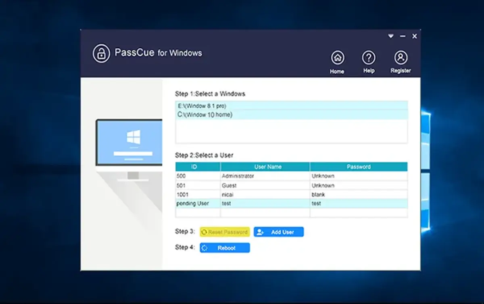Select the Administrator user row
484x304 pixels.
pos(291,176)
